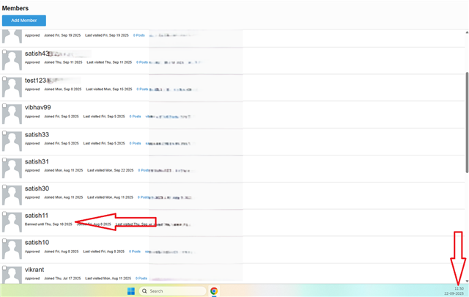Image resolution: width=469 pixels, height=297 pixels.
Task: Click the 0 Posts link for vibhav99
Action: [136, 116]
